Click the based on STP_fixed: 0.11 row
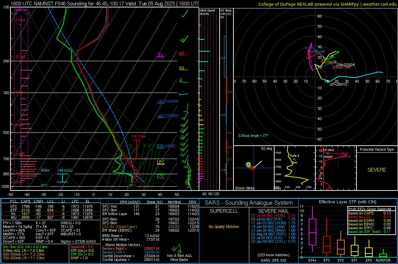The width and height of the screenshot is (398, 264). coord(370,232)
